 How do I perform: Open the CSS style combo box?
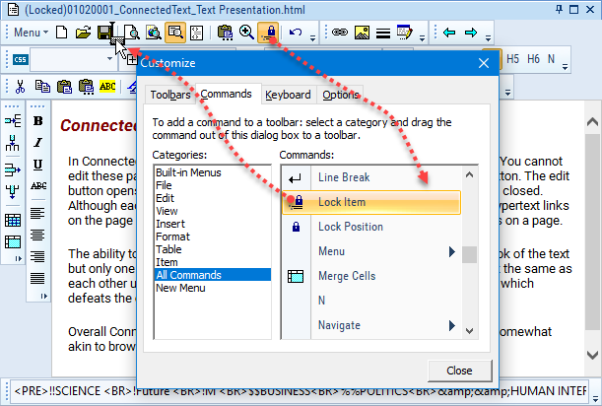(x=72, y=59)
